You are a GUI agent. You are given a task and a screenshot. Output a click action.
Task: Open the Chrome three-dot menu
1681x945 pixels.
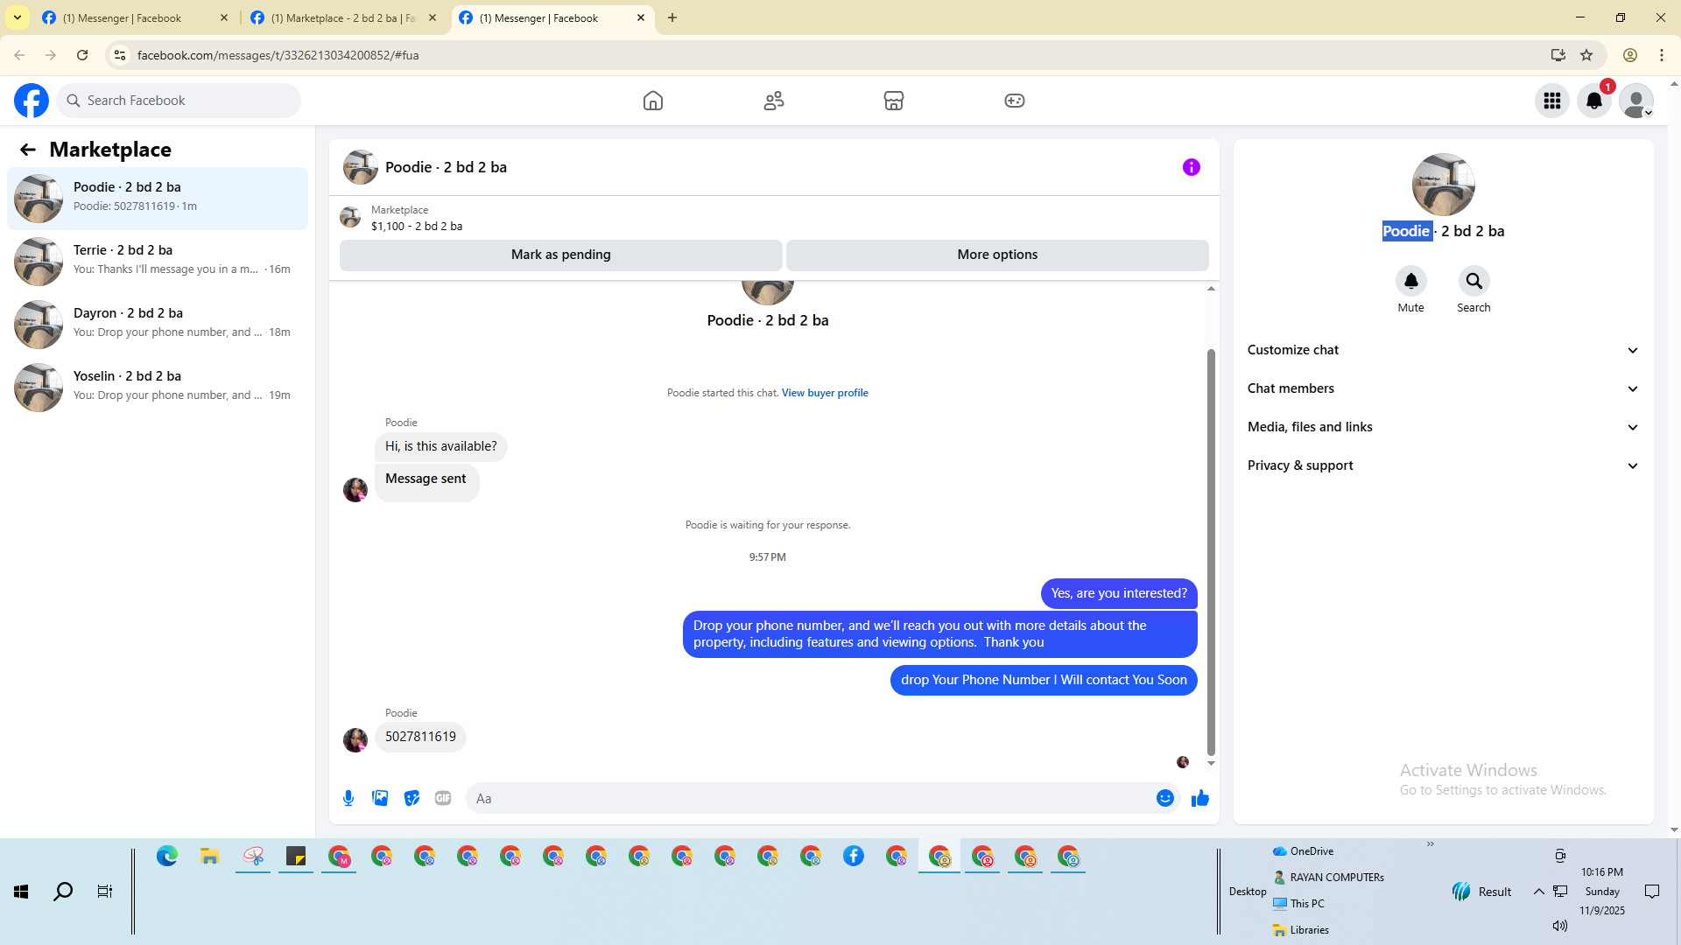click(x=1662, y=55)
